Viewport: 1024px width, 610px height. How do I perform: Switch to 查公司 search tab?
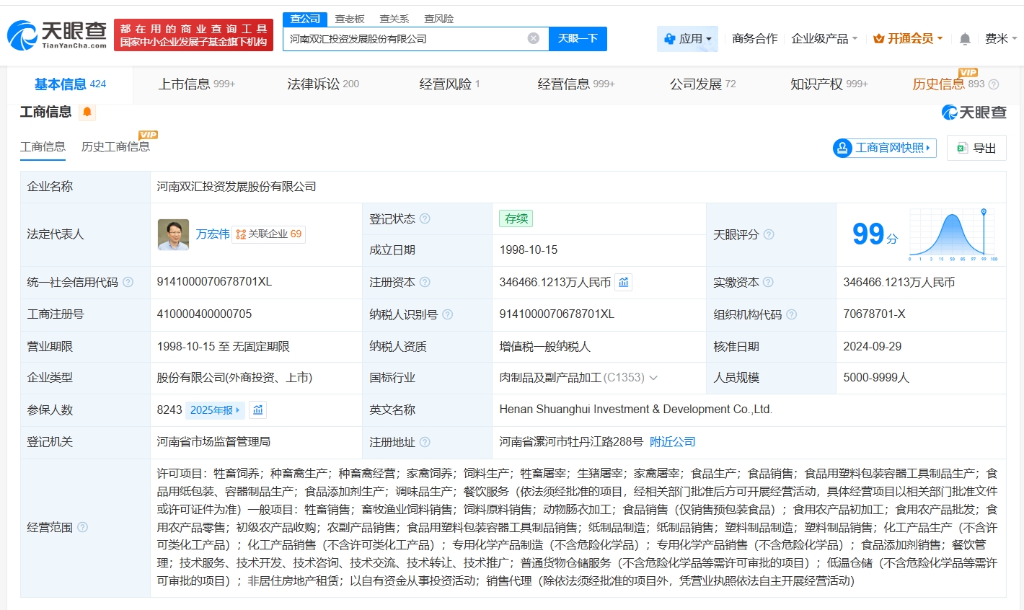point(305,19)
